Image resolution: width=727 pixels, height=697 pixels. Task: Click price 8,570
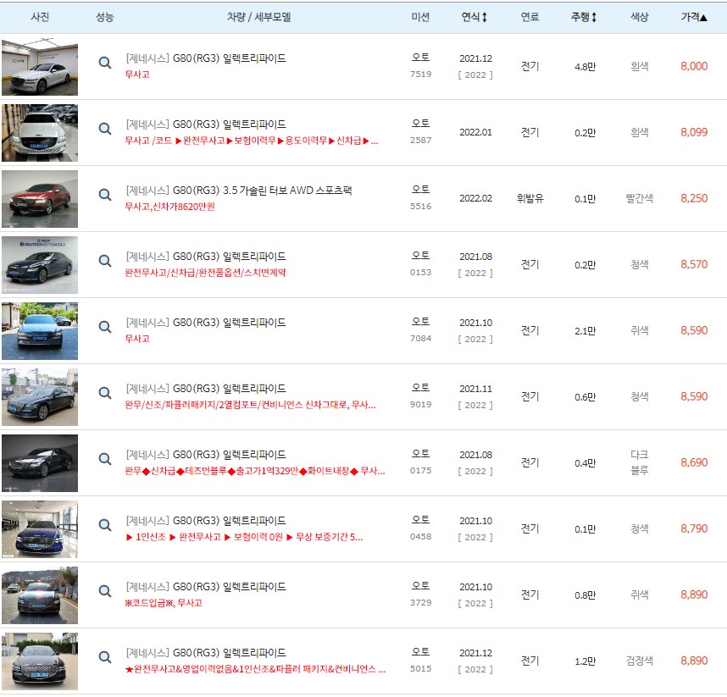(694, 264)
